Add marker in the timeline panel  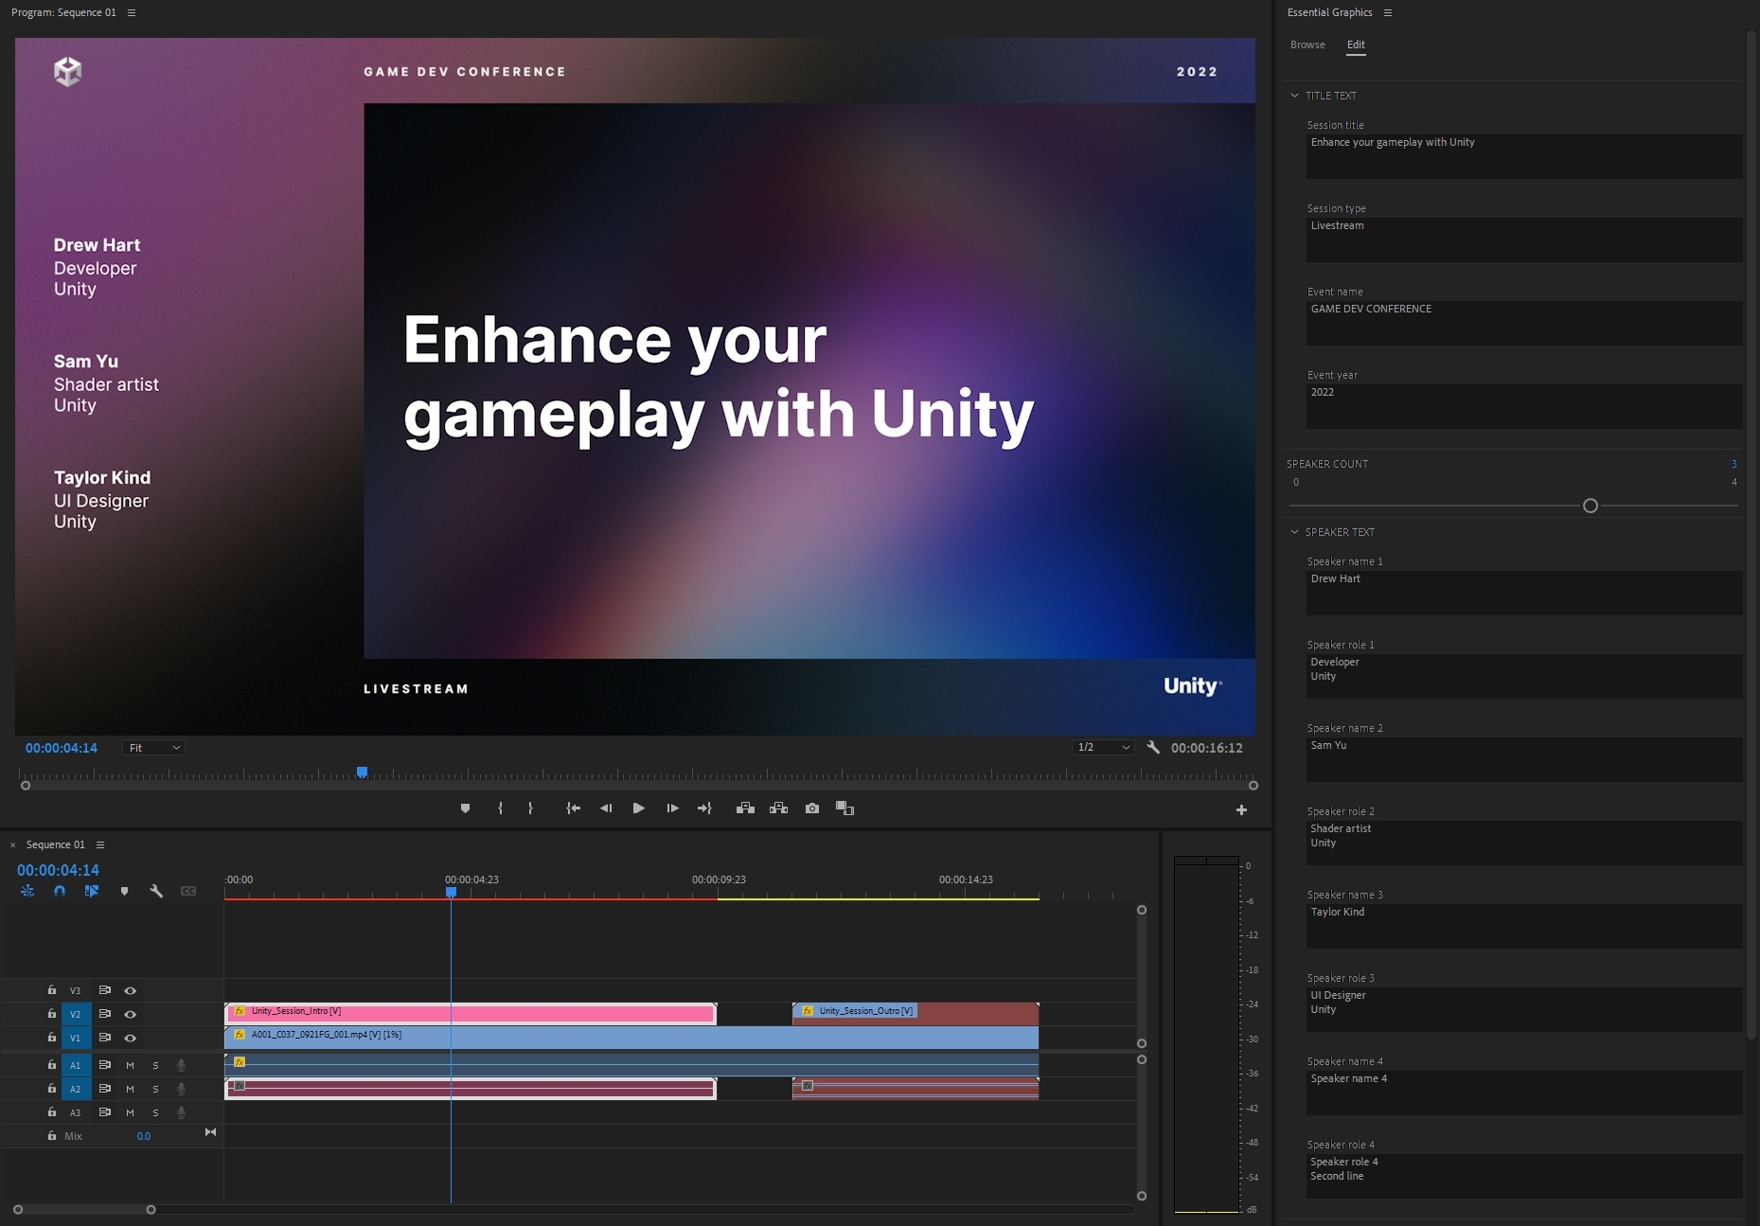pos(124,891)
